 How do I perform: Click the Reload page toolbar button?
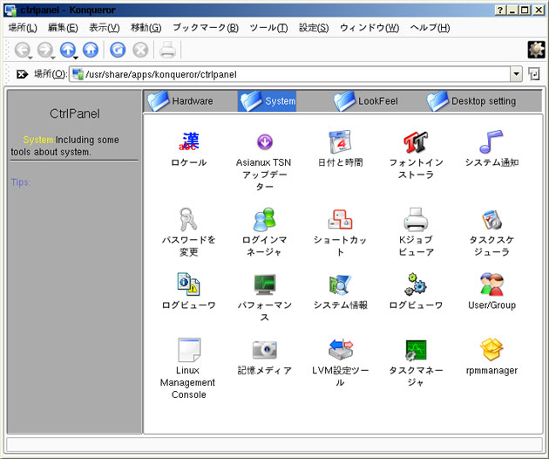coord(117,50)
